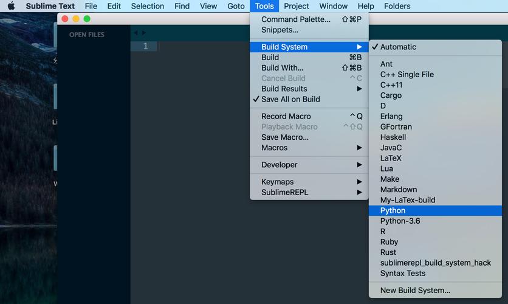The height and width of the screenshot is (304, 508).
Task: Open the View menu
Action: point(208,6)
